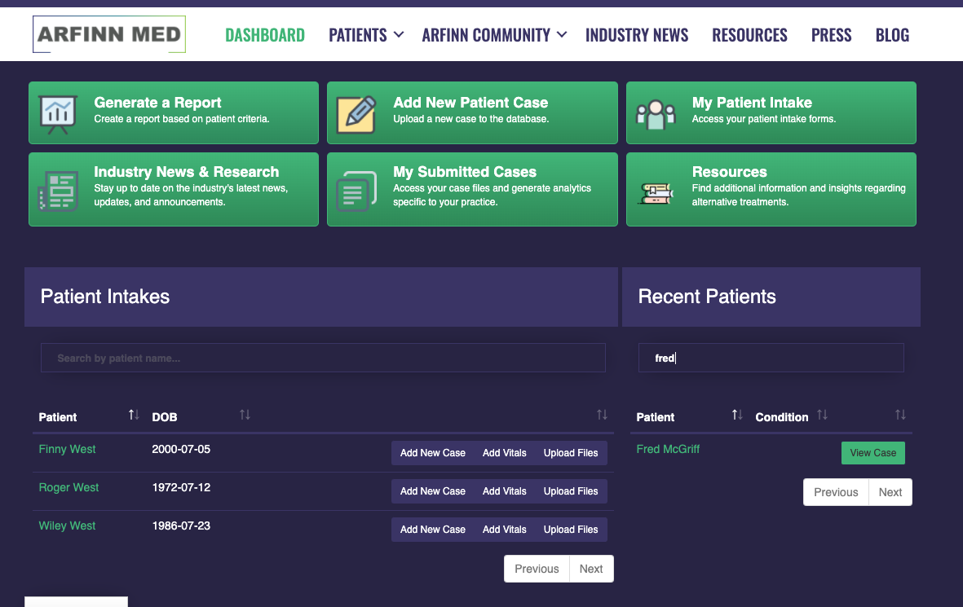Click the Industry News & Research newspaper icon

(58, 191)
